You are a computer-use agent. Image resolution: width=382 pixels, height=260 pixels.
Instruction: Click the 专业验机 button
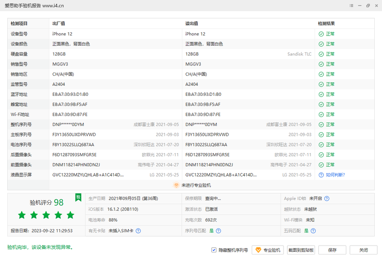268,250
